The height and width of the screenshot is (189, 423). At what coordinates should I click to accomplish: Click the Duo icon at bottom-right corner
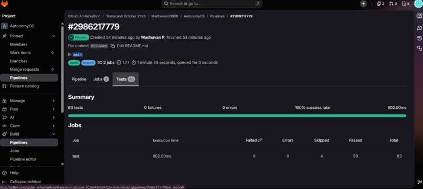pos(419,182)
